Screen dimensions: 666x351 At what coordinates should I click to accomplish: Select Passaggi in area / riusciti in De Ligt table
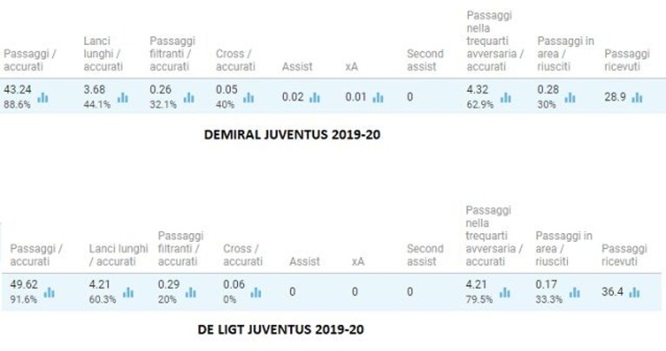[x=564, y=249]
